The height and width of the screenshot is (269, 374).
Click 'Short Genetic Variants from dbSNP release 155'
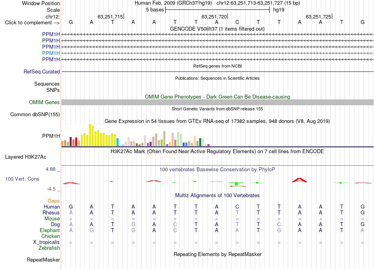point(217,109)
